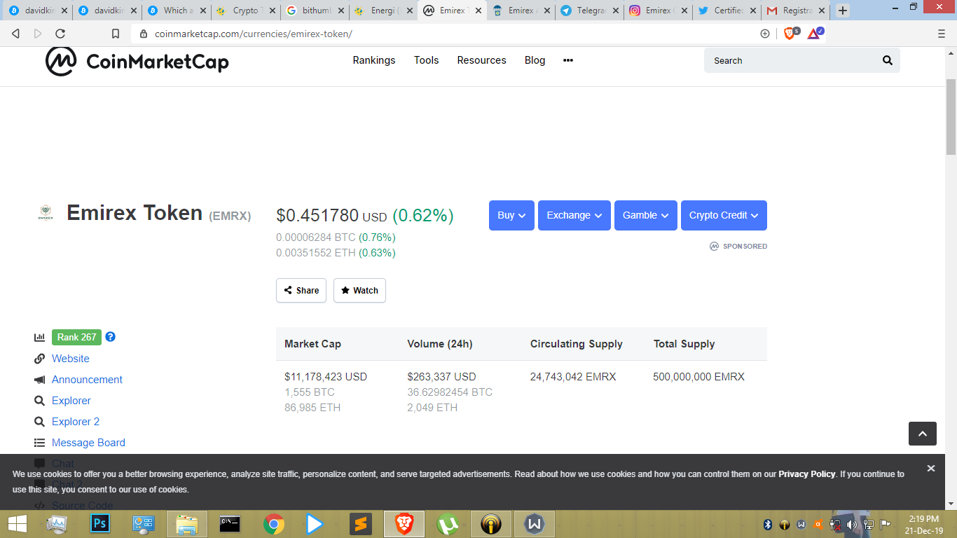Open the Rankings menu
Viewport: 957px width, 538px height.
click(x=374, y=60)
